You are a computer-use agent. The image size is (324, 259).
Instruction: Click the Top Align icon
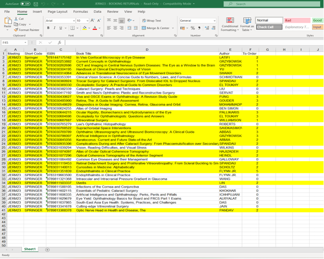(x=109, y=20)
